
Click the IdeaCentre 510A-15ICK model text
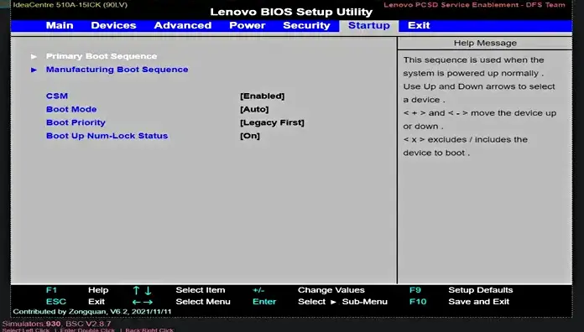(x=70, y=5)
